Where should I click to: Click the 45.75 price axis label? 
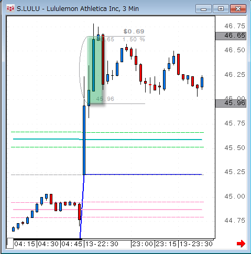click(235, 123)
